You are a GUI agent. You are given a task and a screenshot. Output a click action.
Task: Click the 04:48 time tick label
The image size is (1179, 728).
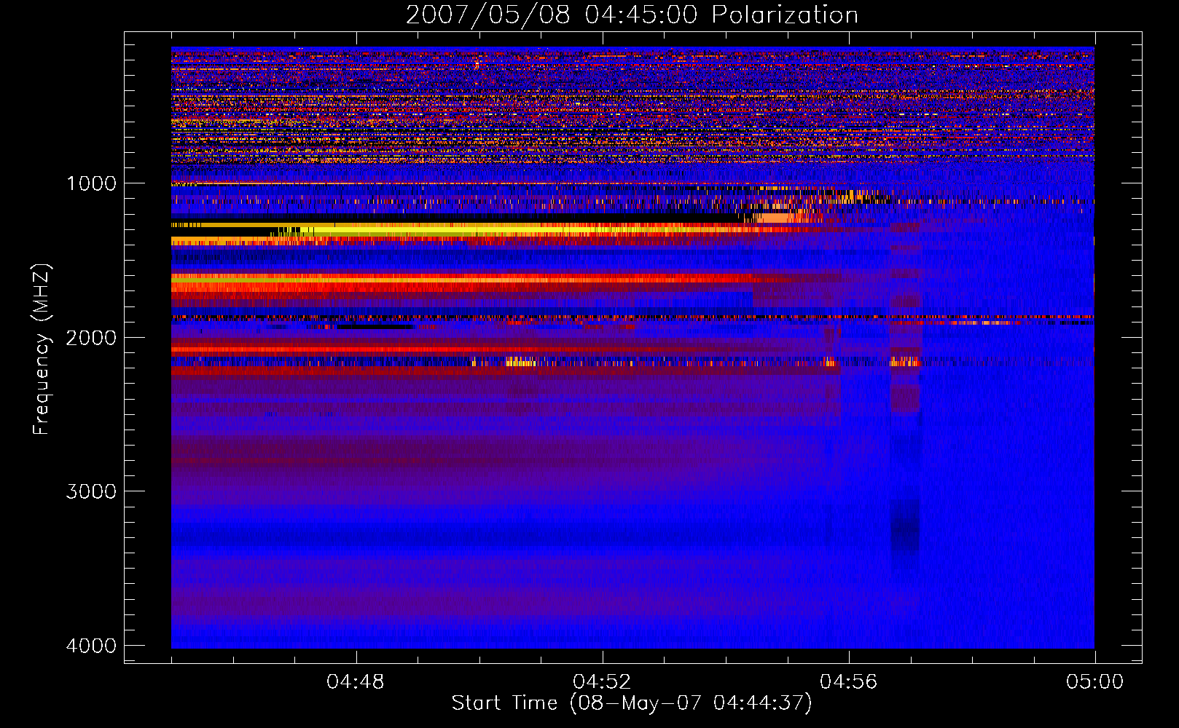click(x=356, y=682)
